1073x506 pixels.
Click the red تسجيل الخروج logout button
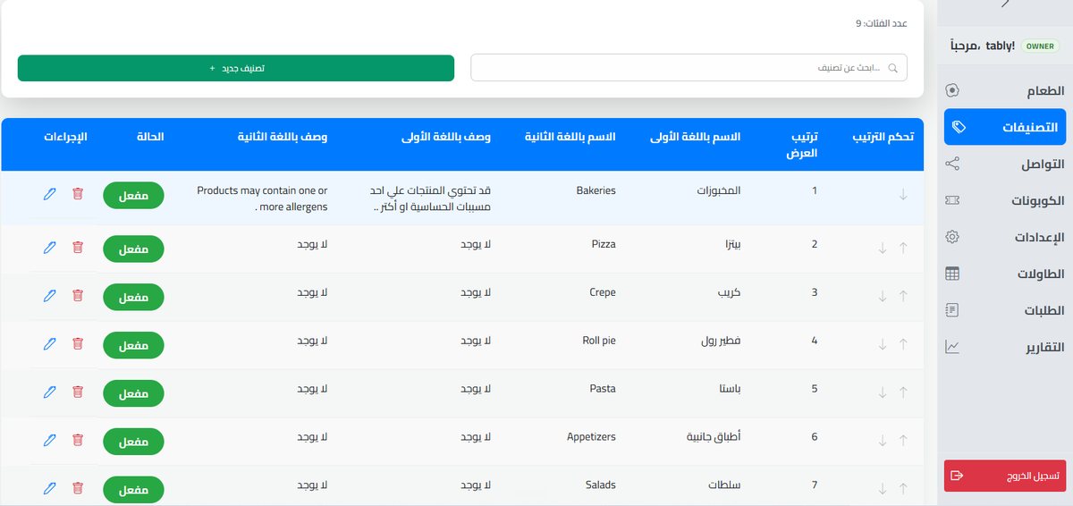(1004, 476)
